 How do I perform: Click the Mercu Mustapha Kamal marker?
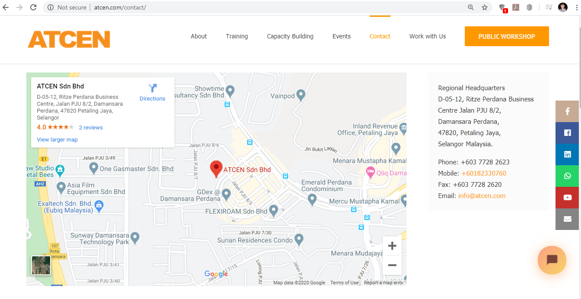pyautogui.click(x=404, y=200)
